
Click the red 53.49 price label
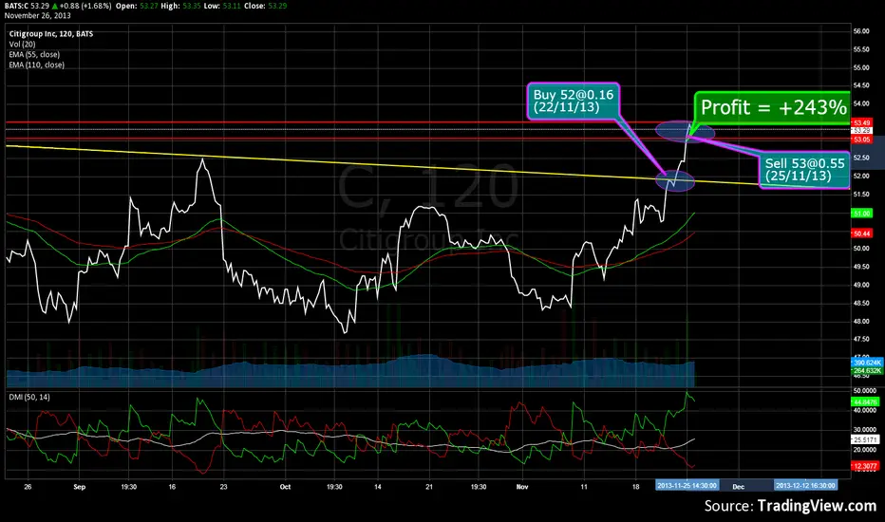pos(861,122)
